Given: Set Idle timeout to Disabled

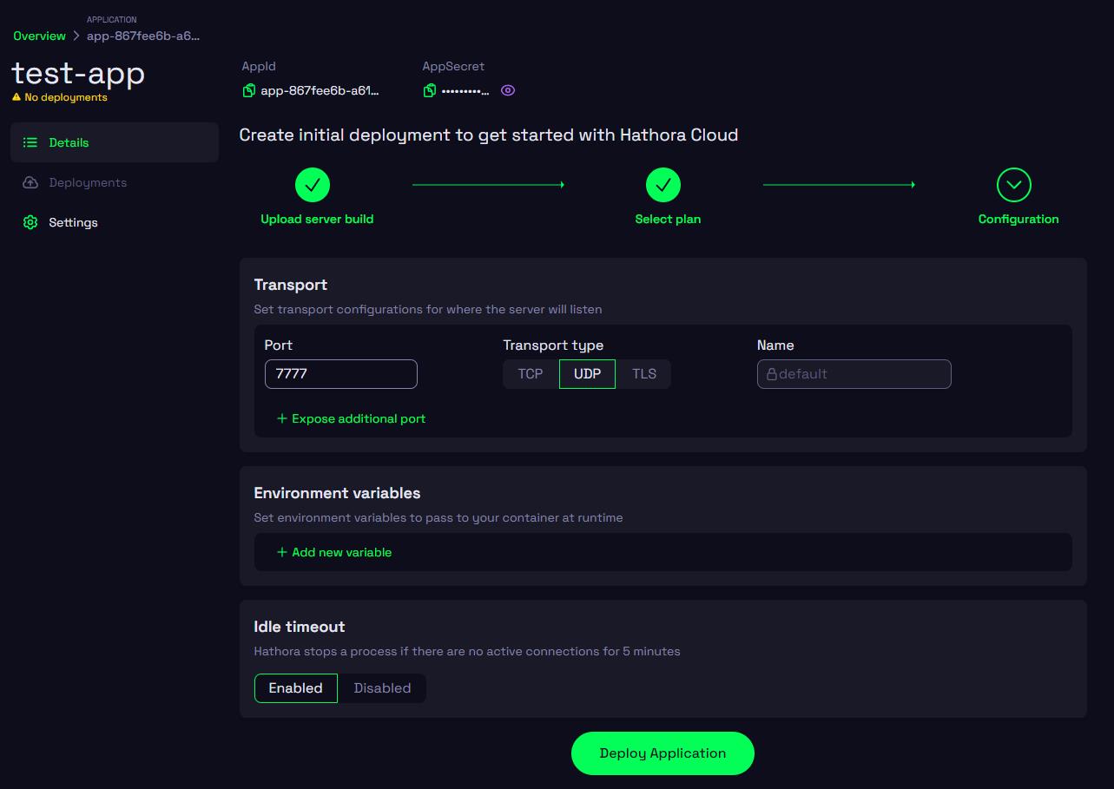Looking at the screenshot, I should 382,688.
